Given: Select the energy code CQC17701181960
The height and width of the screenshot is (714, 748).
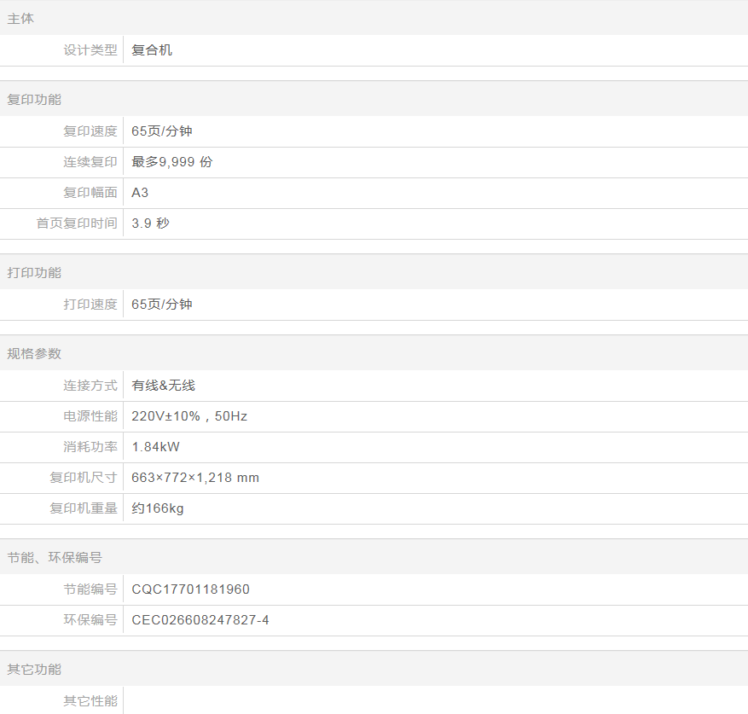Looking at the screenshot, I should 191,589.
